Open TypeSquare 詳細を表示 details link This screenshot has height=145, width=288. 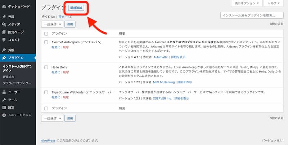tap(181, 98)
